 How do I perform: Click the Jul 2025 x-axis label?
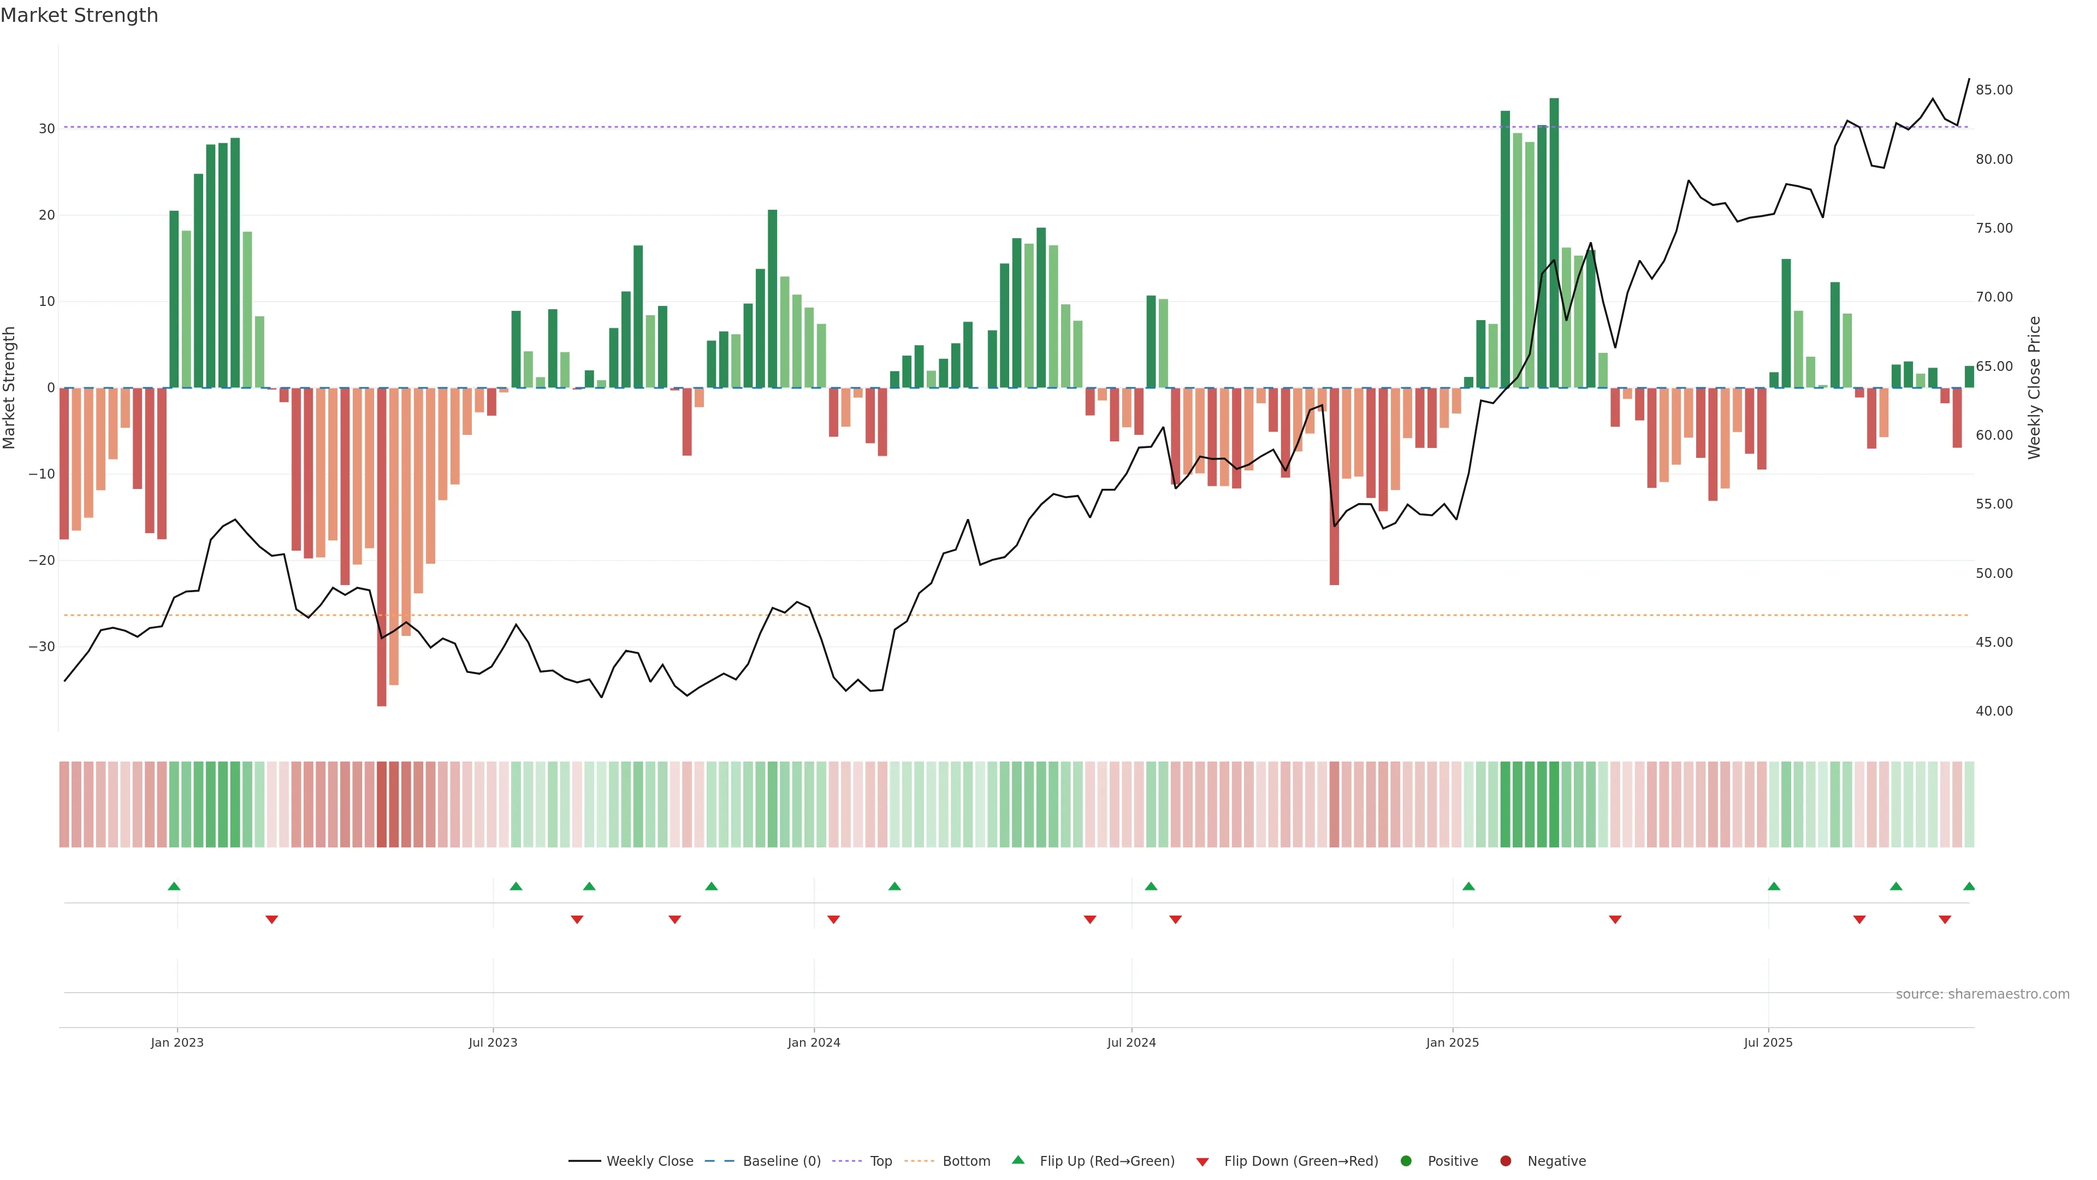(x=1768, y=1042)
